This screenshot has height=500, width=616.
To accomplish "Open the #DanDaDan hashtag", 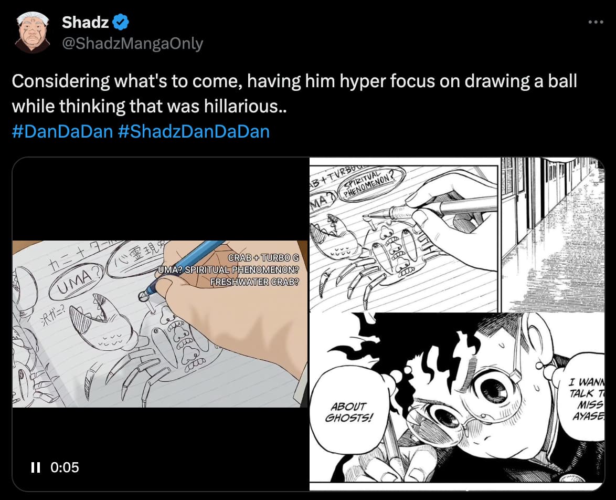I will [x=62, y=131].
